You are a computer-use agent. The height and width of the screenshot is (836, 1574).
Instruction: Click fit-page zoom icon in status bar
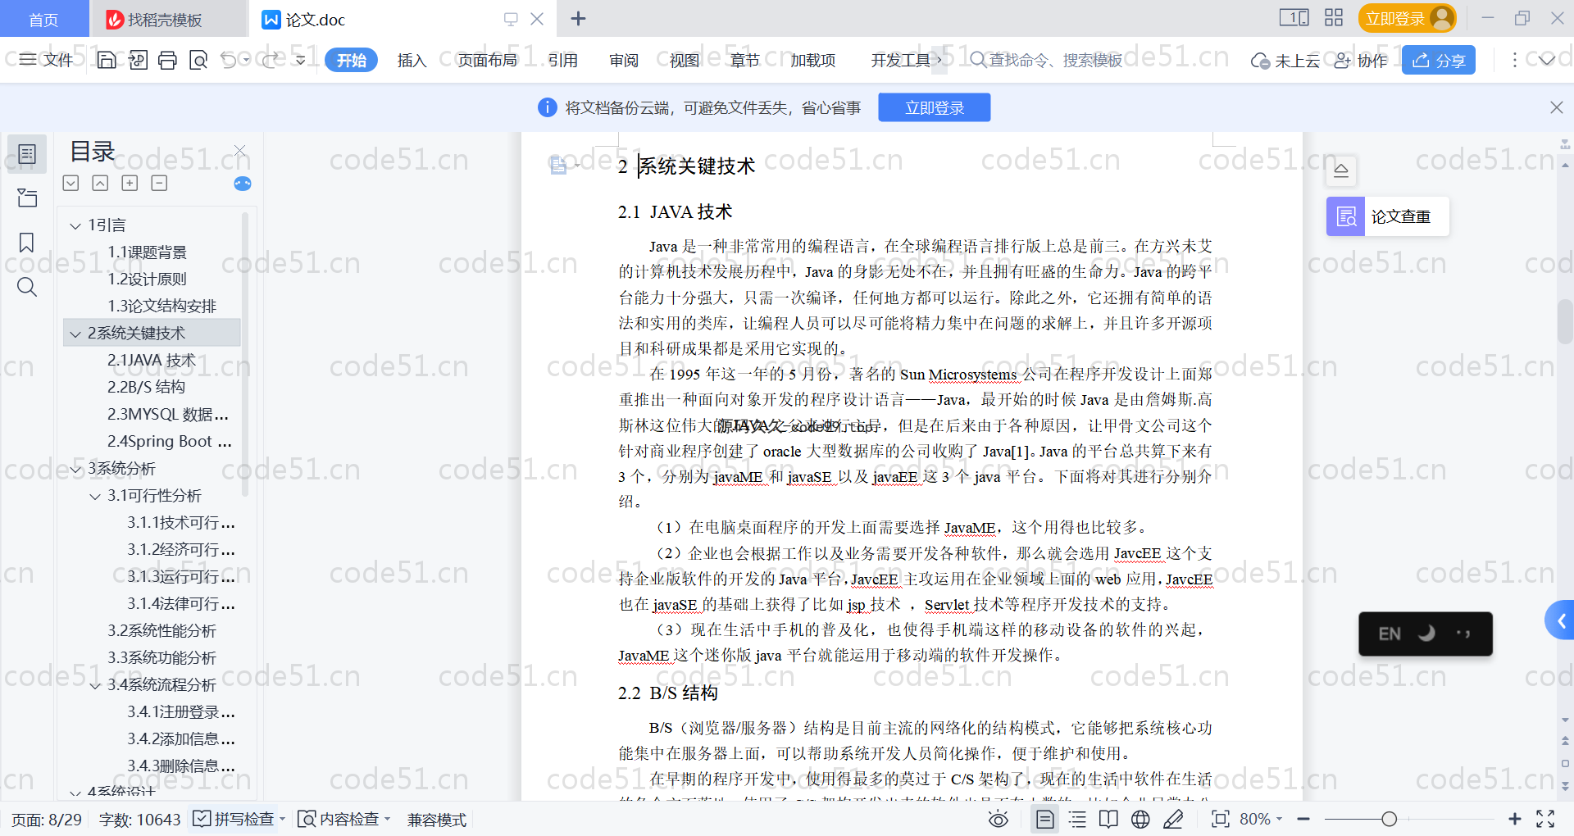pyautogui.click(x=1220, y=819)
